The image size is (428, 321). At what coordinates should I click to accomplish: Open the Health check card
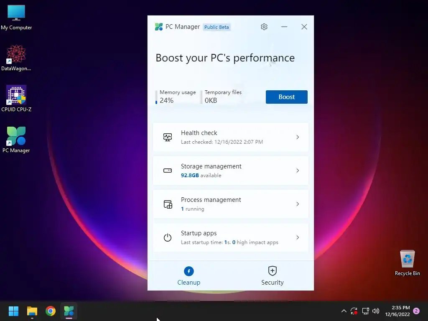pos(231,137)
